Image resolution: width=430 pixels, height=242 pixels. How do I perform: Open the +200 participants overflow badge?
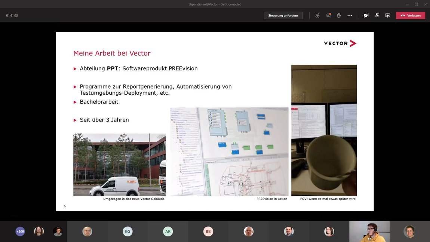[20, 232]
